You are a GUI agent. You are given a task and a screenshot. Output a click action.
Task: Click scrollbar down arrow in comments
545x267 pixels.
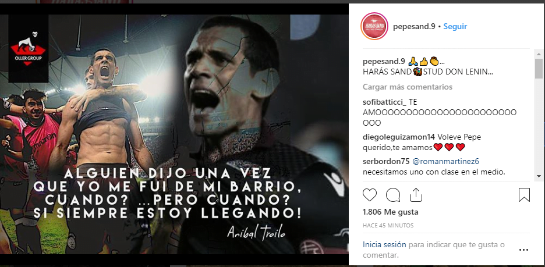(x=539, y=178)
